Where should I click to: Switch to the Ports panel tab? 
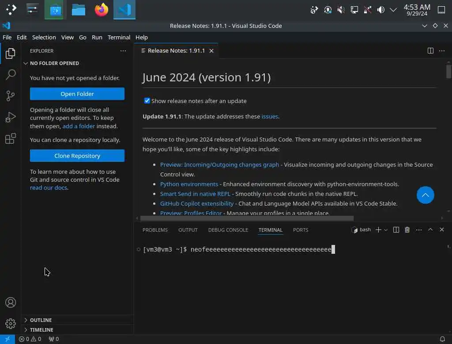tap(301, 230)
